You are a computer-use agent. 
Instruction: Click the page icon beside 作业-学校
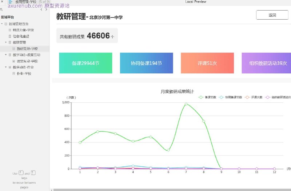coord(14,74)
